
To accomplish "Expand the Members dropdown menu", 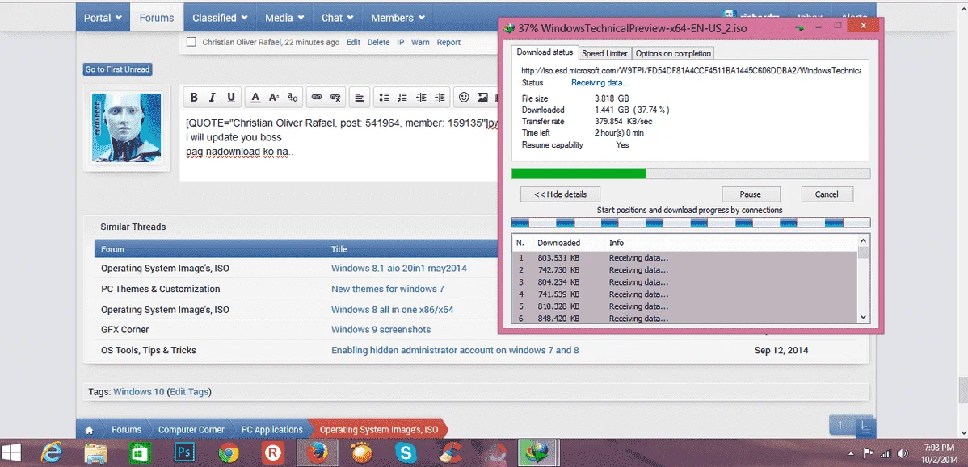I will point(398,18).
